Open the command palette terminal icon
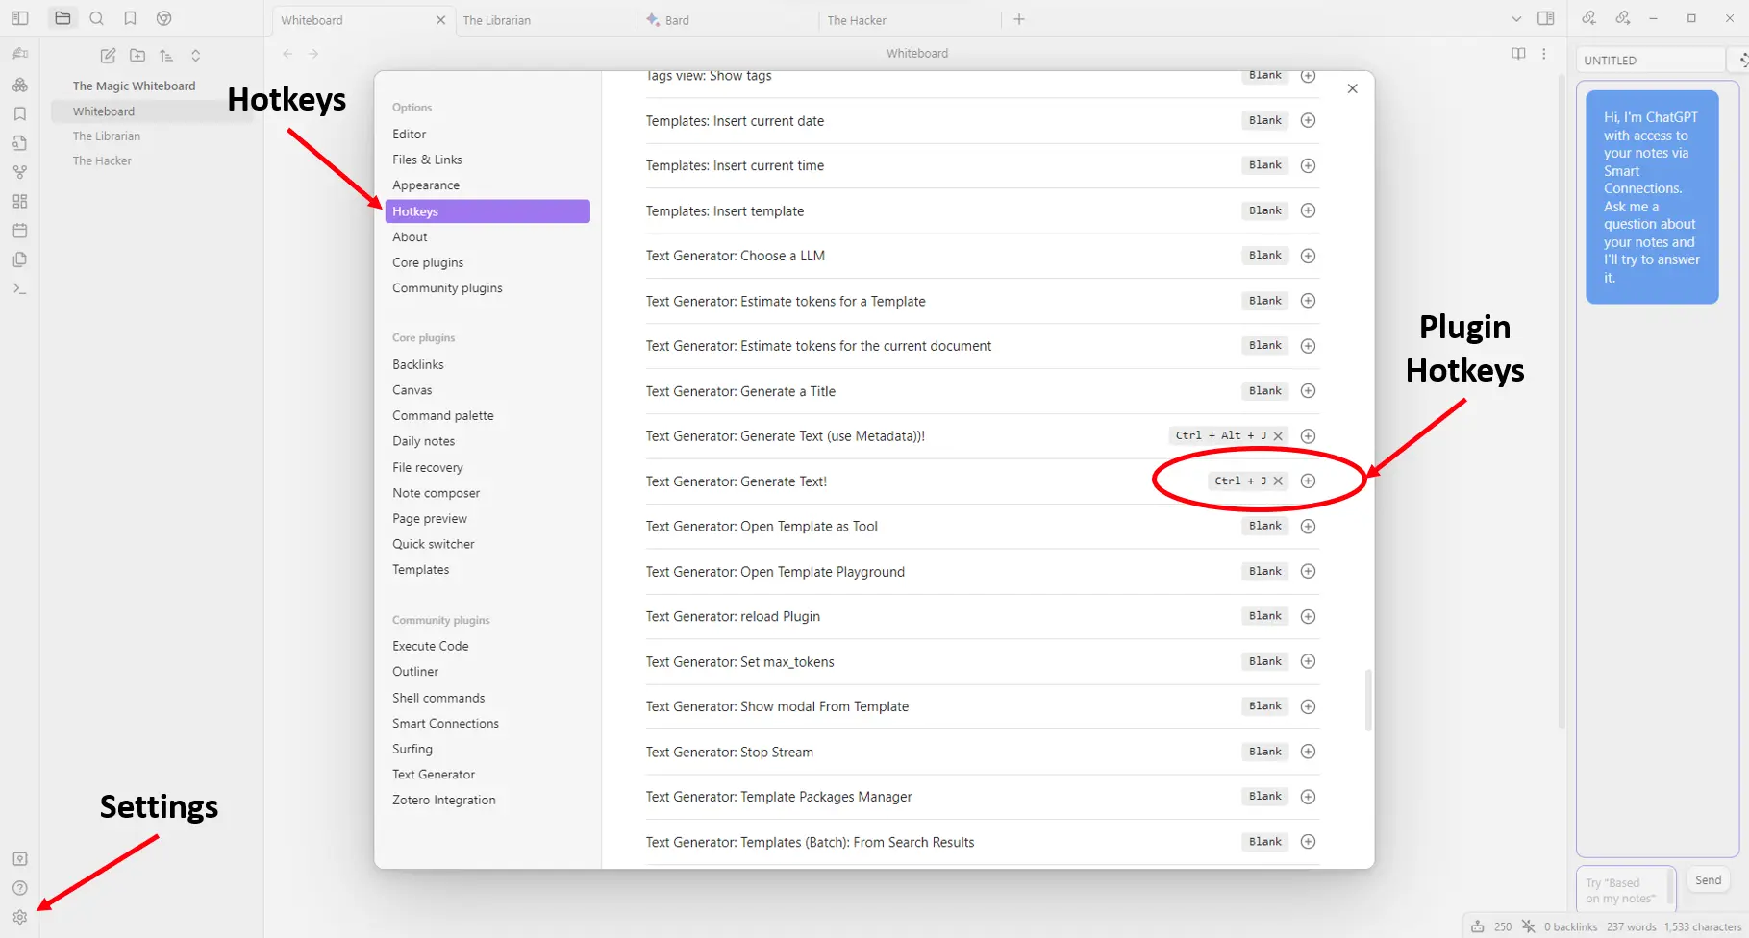 pyautogui.click(x=20, y=288)
